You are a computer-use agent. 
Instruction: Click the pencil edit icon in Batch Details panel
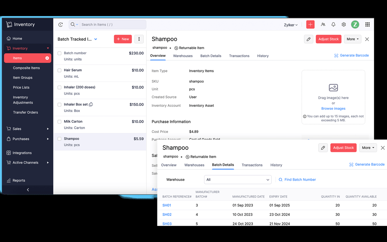pyautogui.click(x=323, y=148)
